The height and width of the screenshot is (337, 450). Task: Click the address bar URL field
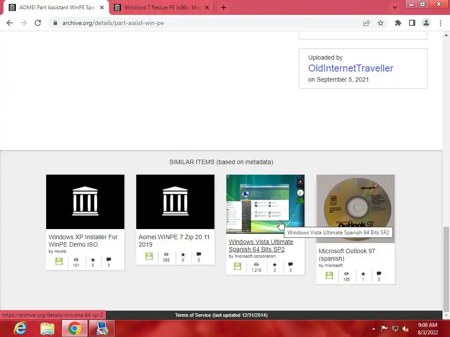[x=207, y=23]
